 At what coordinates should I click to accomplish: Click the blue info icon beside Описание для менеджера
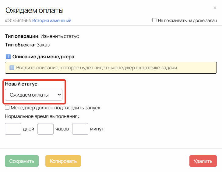coord(8,57)
